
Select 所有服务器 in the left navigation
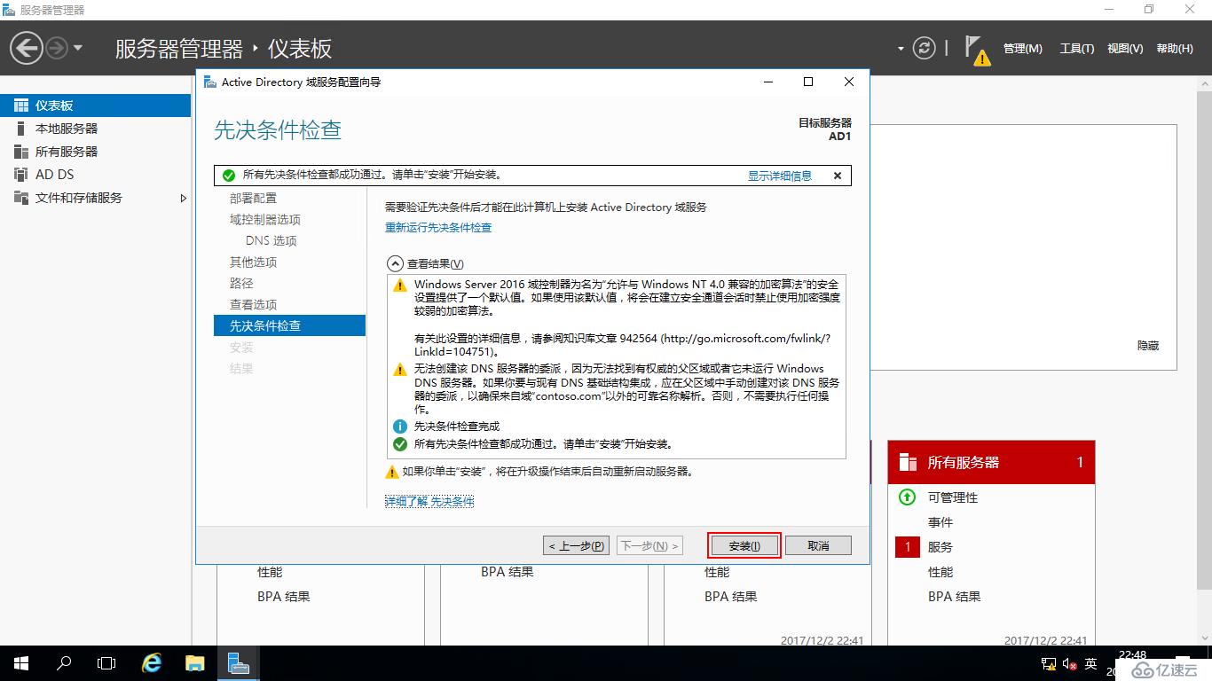[x=95, y=152]
